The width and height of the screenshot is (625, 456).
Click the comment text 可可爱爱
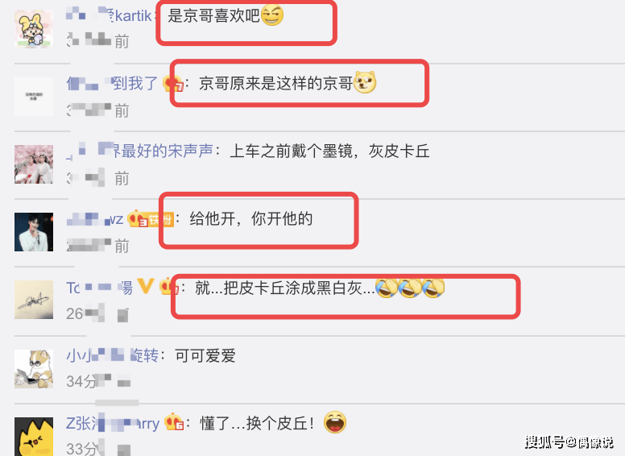point(205,355)
